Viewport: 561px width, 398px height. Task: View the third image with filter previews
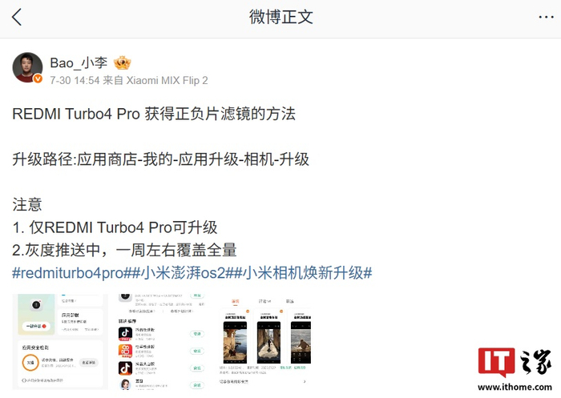point(264,341)
